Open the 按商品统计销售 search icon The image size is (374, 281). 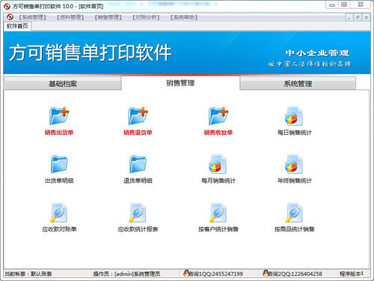click(294, 213)
